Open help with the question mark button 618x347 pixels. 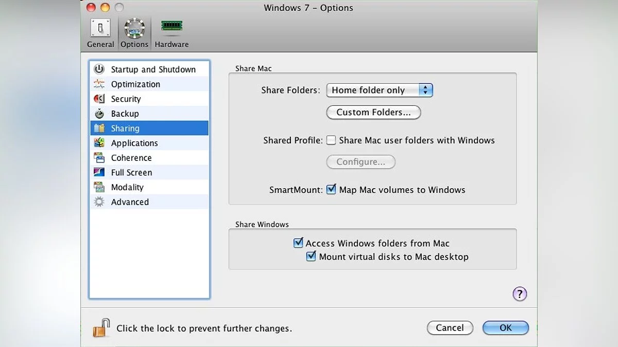520,294
